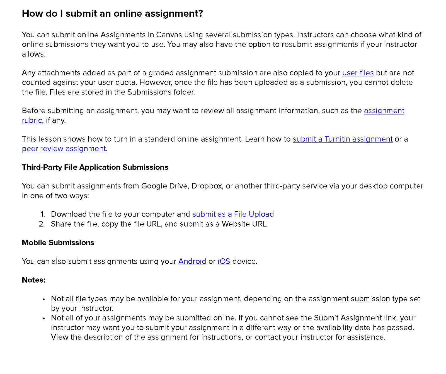Click the paragraph mentioning Google Drive and Dropbox
The image size is (446, 374).
[x=222, y=191]
